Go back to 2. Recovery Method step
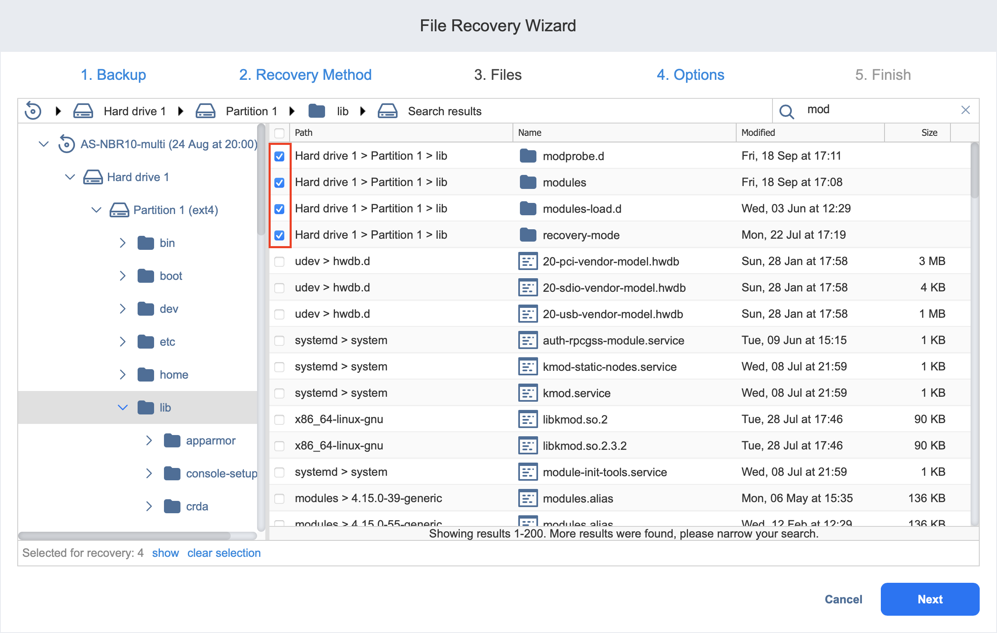Image resolution: width=997 pixels, height=633 pixels. [x=305, y=75]
